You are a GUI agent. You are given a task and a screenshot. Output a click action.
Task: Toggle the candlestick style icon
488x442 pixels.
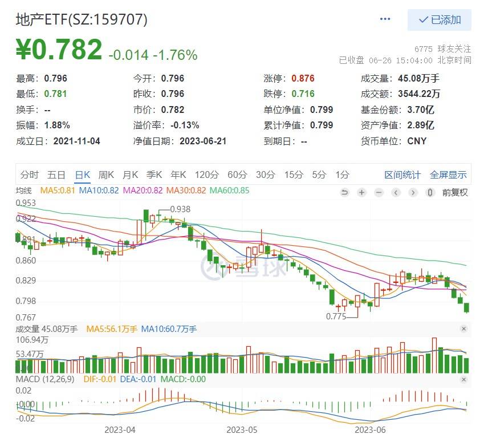pos(430,193)
